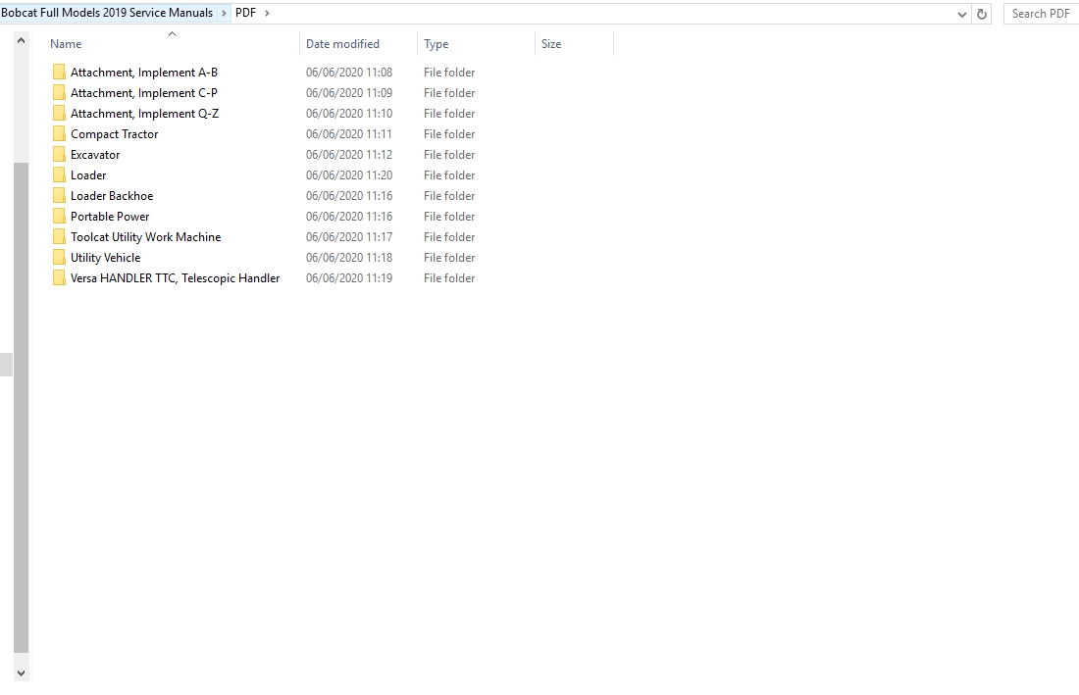Click the date 06/06/2020 11:09

[349, 93]
